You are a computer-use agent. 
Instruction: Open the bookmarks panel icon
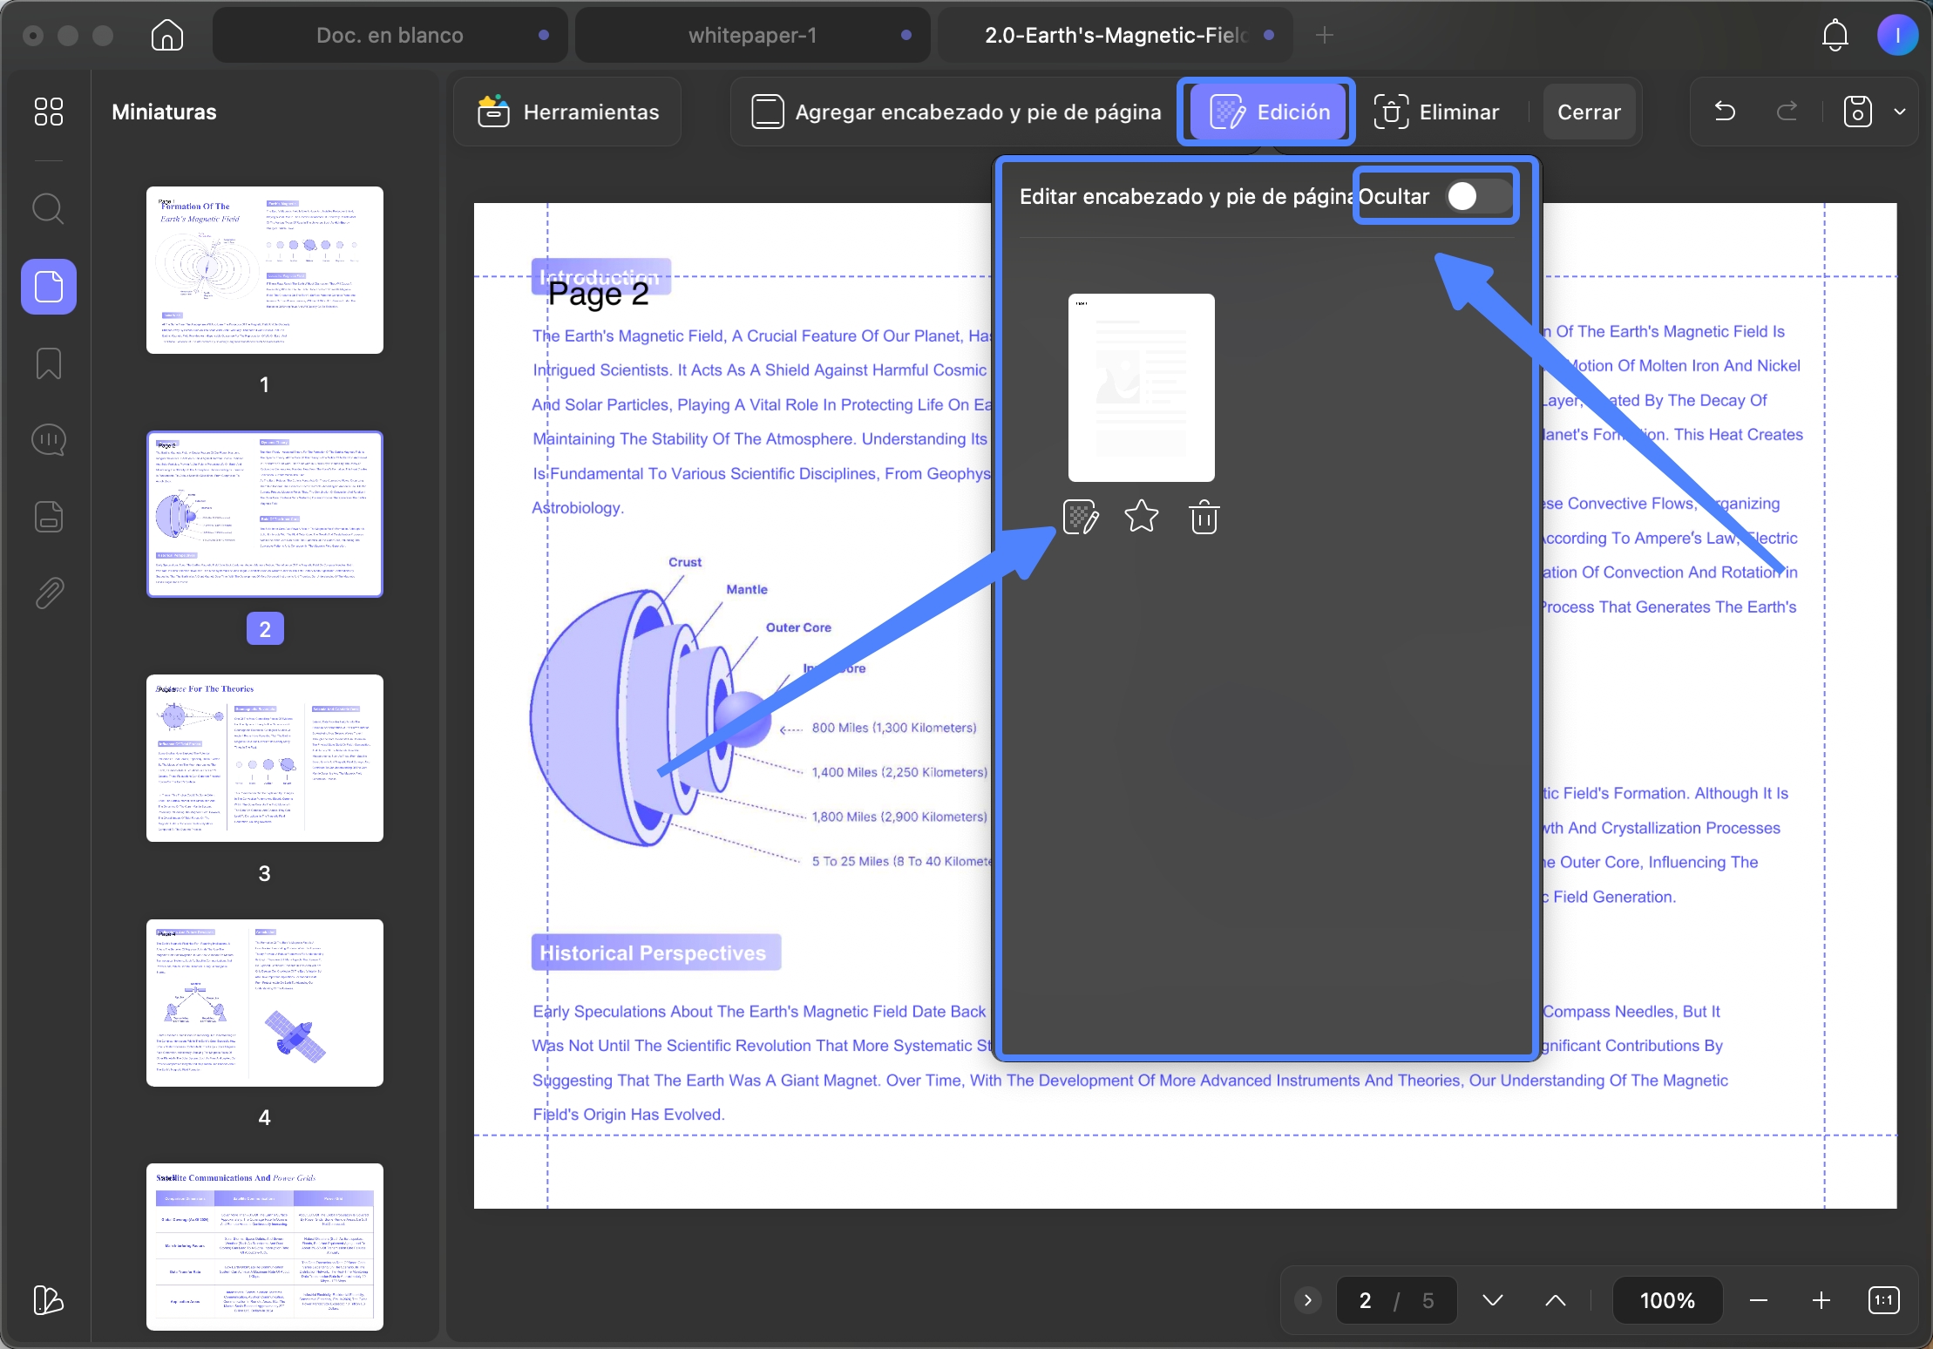pos(48,363)
